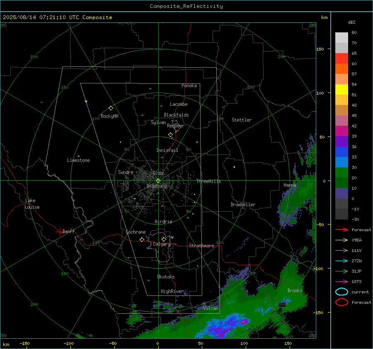
Task: Select the blue 36 dBZ swatch
Action: click(342, 151)
